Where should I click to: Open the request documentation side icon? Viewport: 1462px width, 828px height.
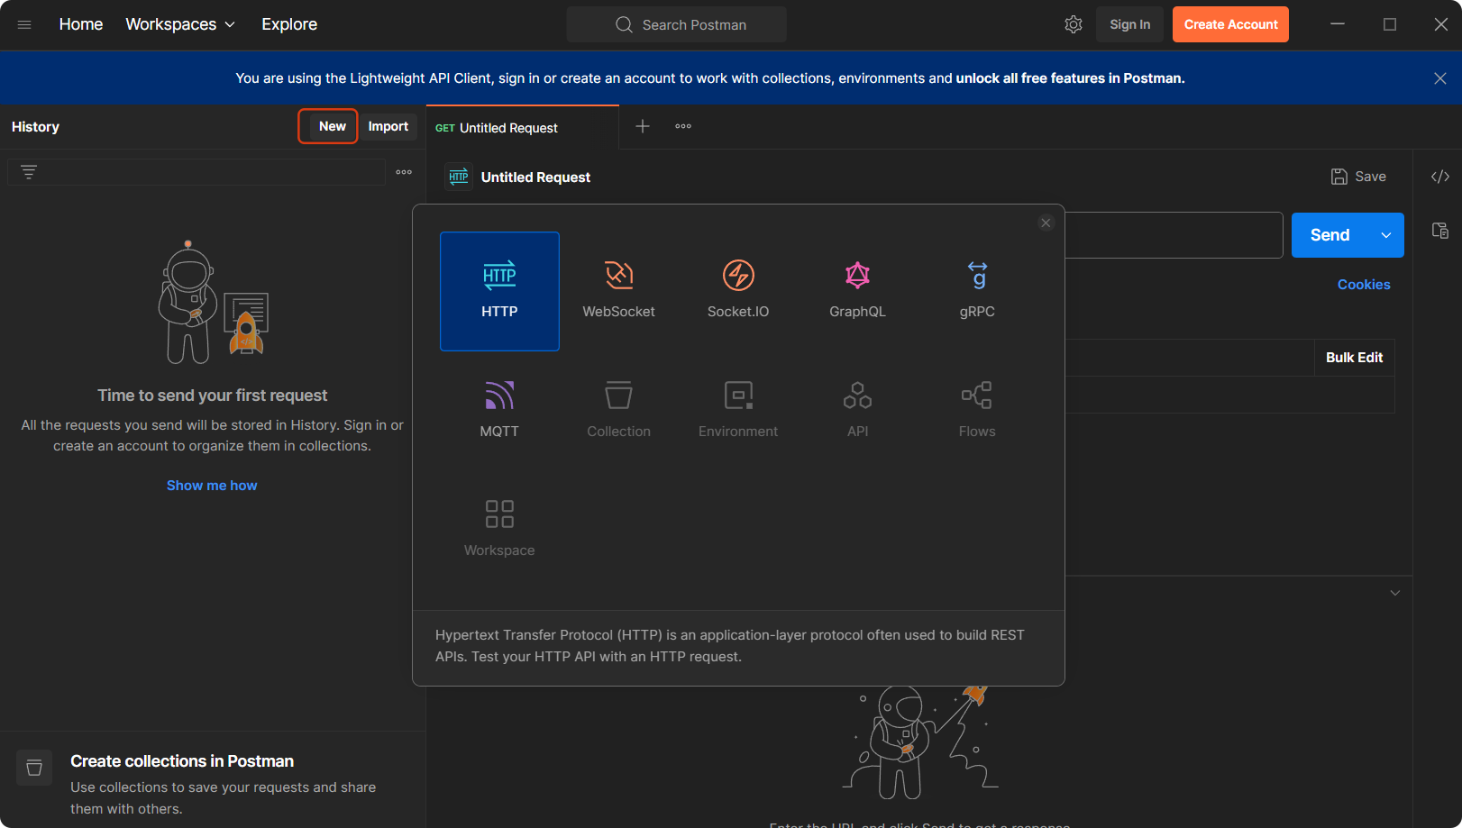[1440, 231]
